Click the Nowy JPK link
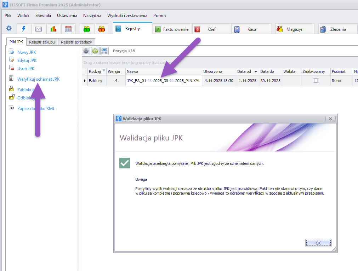 click(27, 52)
